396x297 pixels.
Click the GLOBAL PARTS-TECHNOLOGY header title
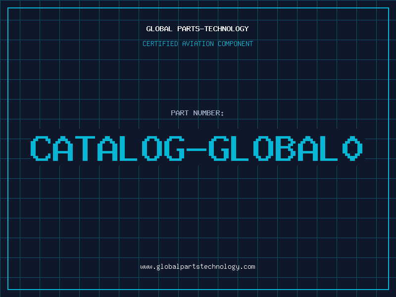[198, 29]
